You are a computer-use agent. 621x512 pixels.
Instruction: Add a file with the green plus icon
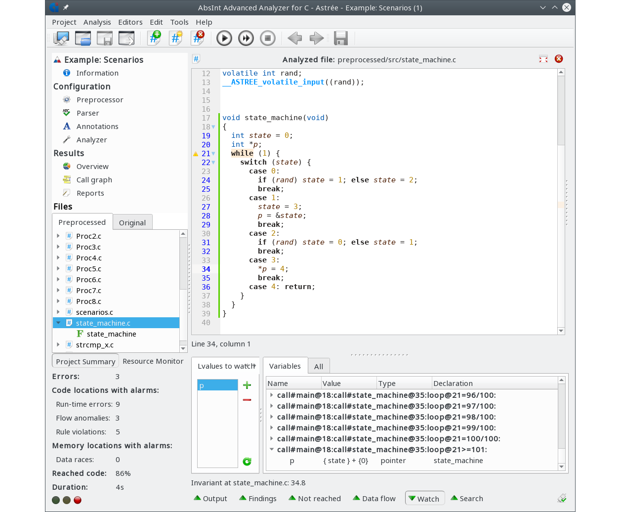pyautogui.click(x=155, y=38)
